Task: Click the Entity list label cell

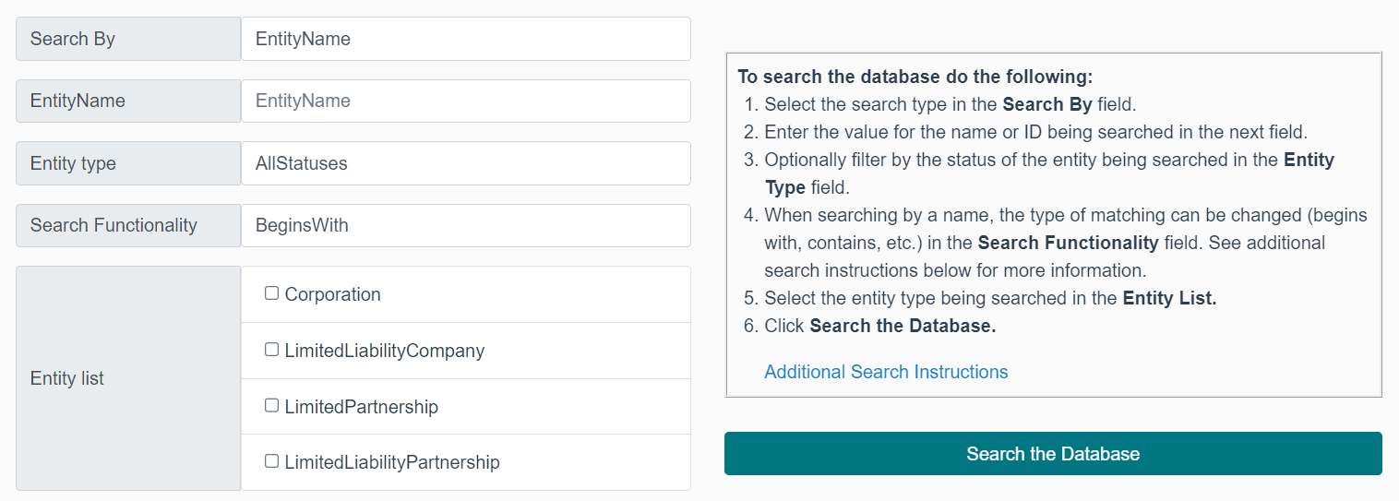Action: tap(67, 378)
